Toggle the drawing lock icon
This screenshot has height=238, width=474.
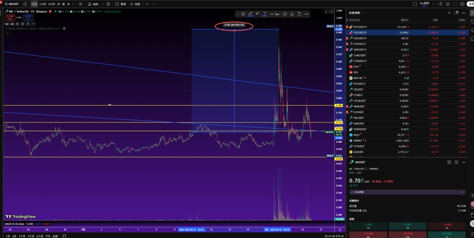292,14
